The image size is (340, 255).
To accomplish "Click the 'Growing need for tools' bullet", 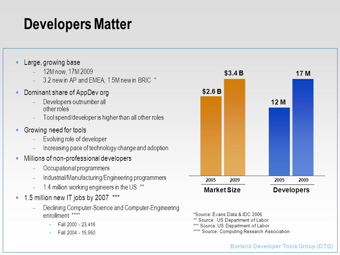I will [55, 130].
